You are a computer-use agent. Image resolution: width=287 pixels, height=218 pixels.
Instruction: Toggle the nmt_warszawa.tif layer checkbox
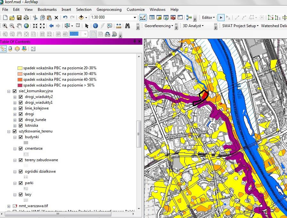pyautogui.click(x=15, y=206)
